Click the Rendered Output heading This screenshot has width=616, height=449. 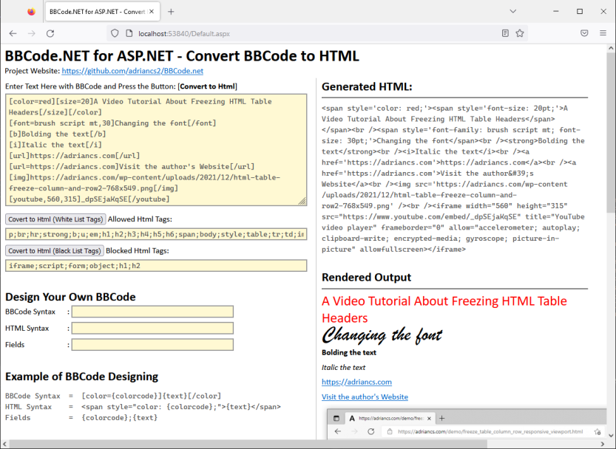click(366, 278)
